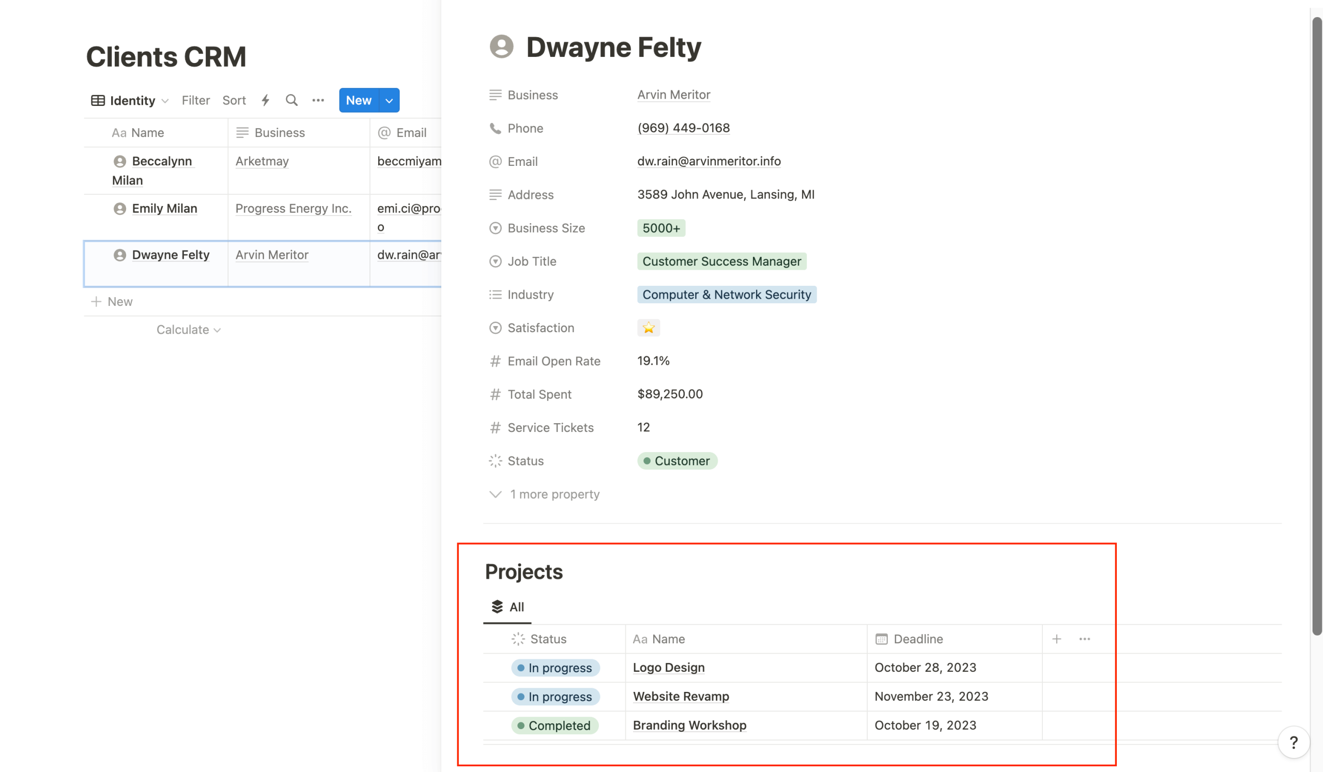Open dropdown arrow next to New button
Image resolution: width=1323 pixels, height=772 pixels.
tap(389, 100)
